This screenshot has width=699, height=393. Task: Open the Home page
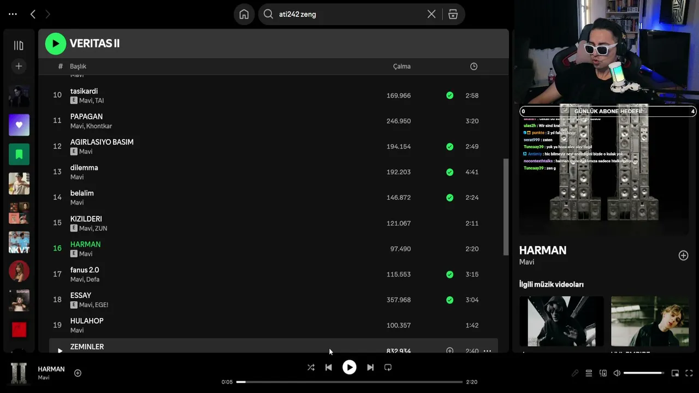point(244,14)
